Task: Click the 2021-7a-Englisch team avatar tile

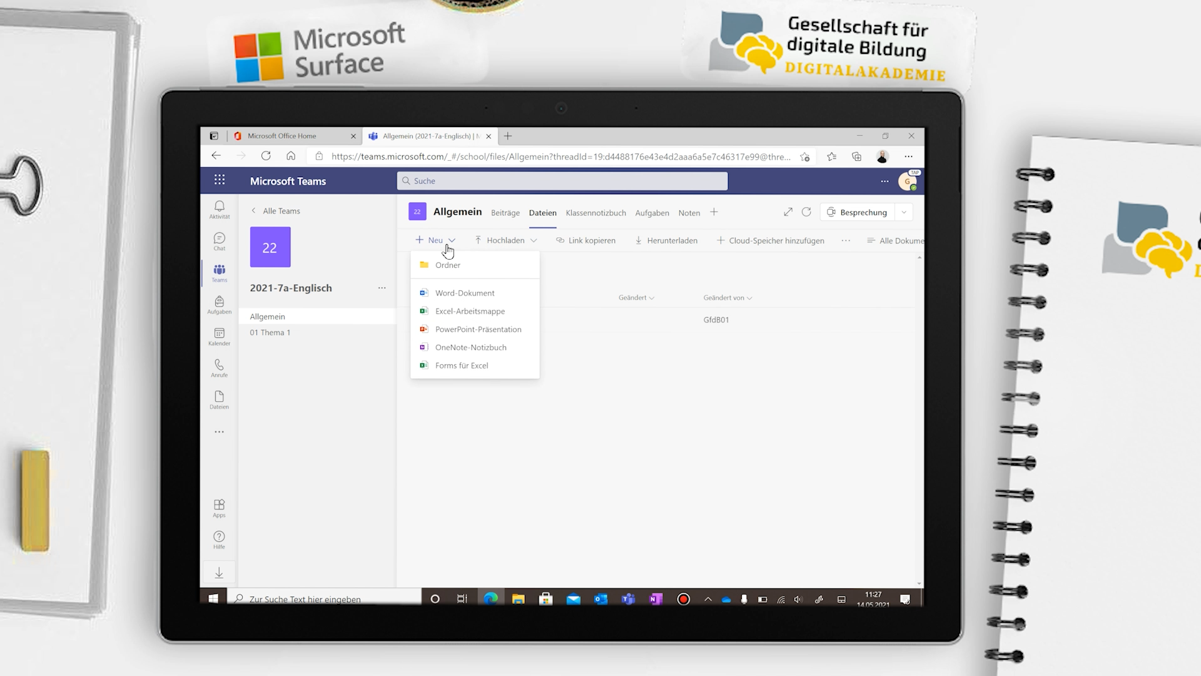Action: tap(270, 247)
